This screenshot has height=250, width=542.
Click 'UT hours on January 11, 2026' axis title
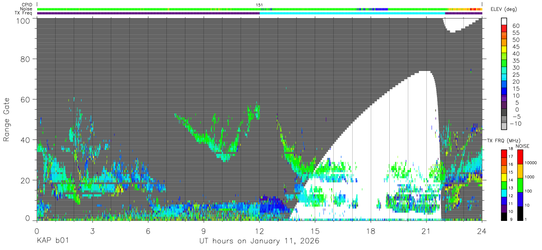coord(259,241)
